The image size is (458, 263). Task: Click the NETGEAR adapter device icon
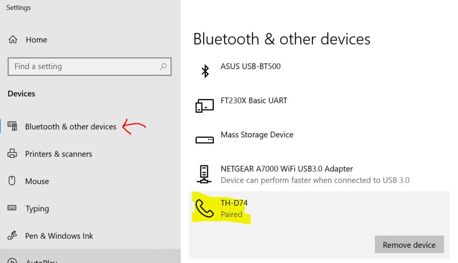204,174
